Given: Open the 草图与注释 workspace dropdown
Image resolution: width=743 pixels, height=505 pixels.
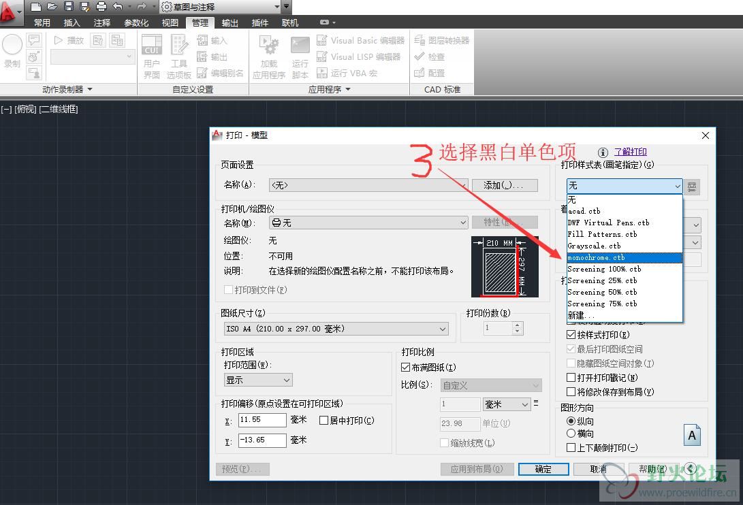Looking at the screenshot, I should pos(276,7).
